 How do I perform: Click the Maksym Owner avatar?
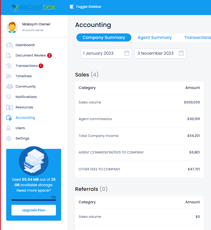coord(12,27)
